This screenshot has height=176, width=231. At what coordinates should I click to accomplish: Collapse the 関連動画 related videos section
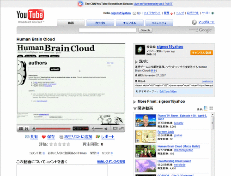135,109
